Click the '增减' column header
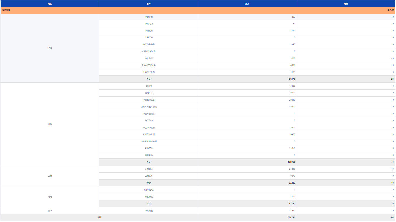Viewport: 396px width, 222px height. click(346, 3)
